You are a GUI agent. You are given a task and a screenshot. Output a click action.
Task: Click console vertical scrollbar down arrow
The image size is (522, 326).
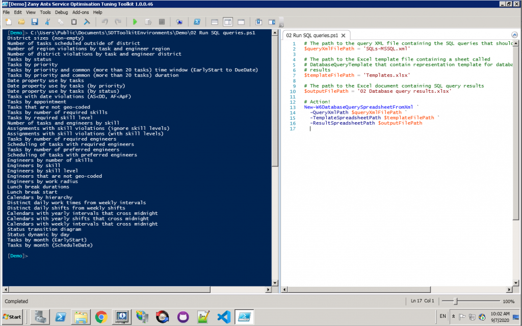(275, 283)
